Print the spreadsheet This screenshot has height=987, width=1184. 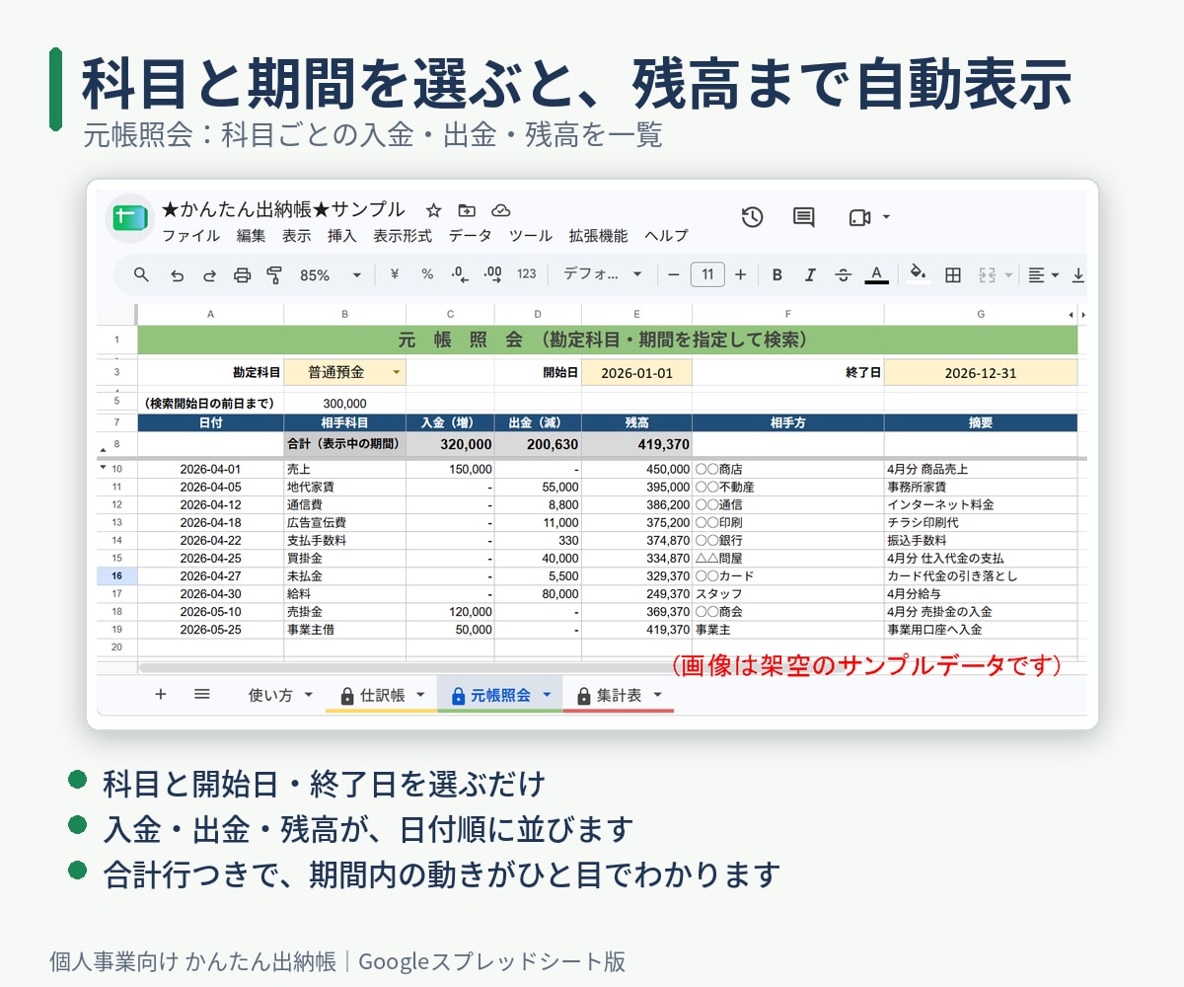coord(242,275)
